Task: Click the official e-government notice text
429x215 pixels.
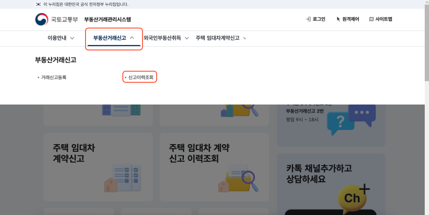Action: [x=86, y=4]
